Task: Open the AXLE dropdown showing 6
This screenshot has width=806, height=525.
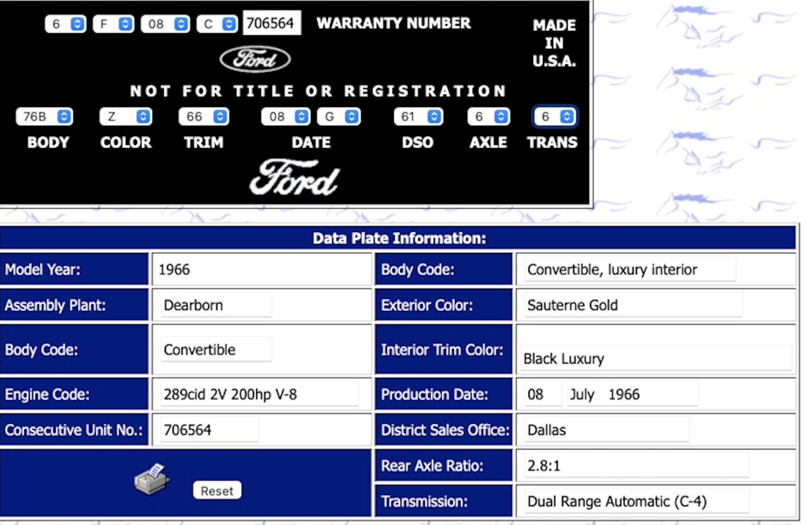Action: tap(489, 116)
